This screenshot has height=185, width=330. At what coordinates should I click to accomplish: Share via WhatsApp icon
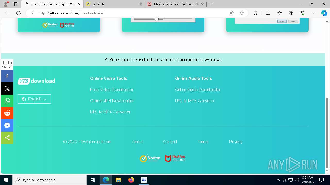7,101
